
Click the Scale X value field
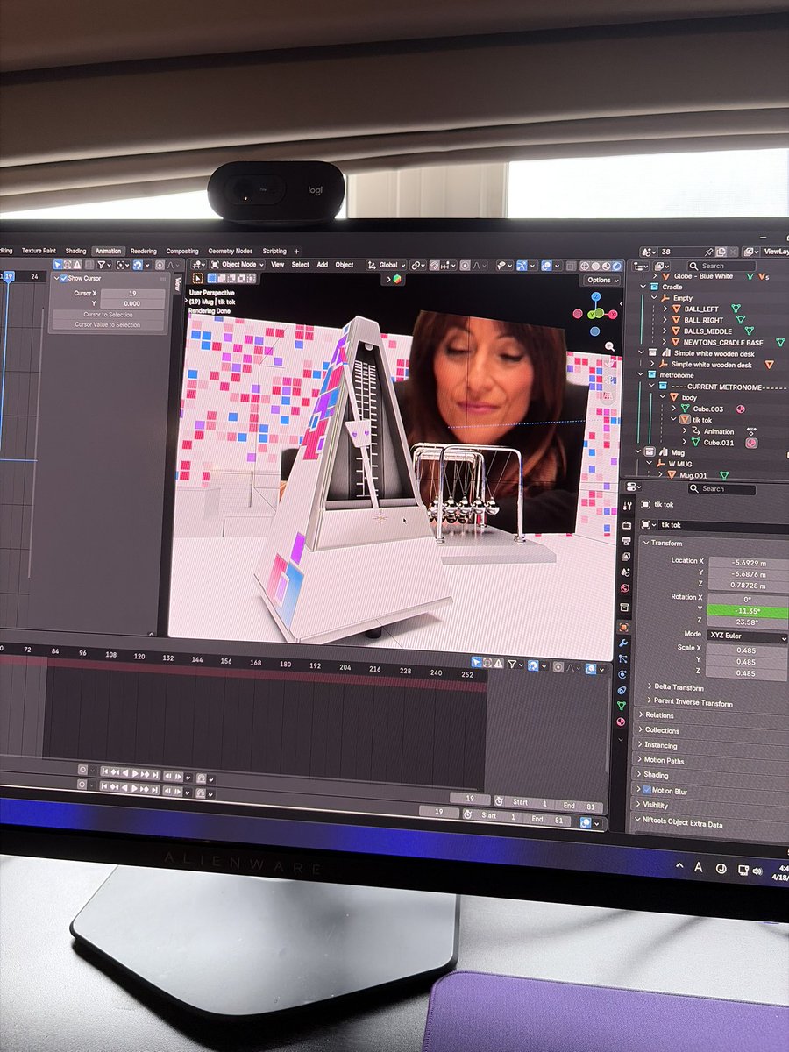pos(747,650)
